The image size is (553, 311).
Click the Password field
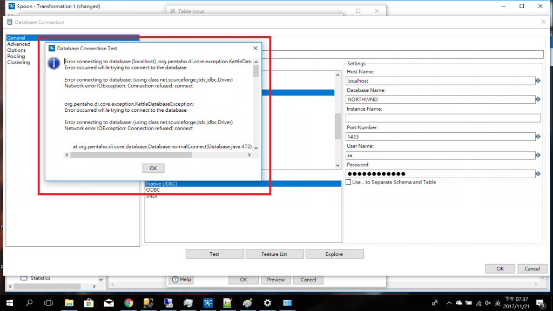[440, 174]
